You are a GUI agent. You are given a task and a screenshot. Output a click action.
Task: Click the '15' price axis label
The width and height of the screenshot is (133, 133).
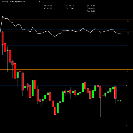(x=126, y=125)
